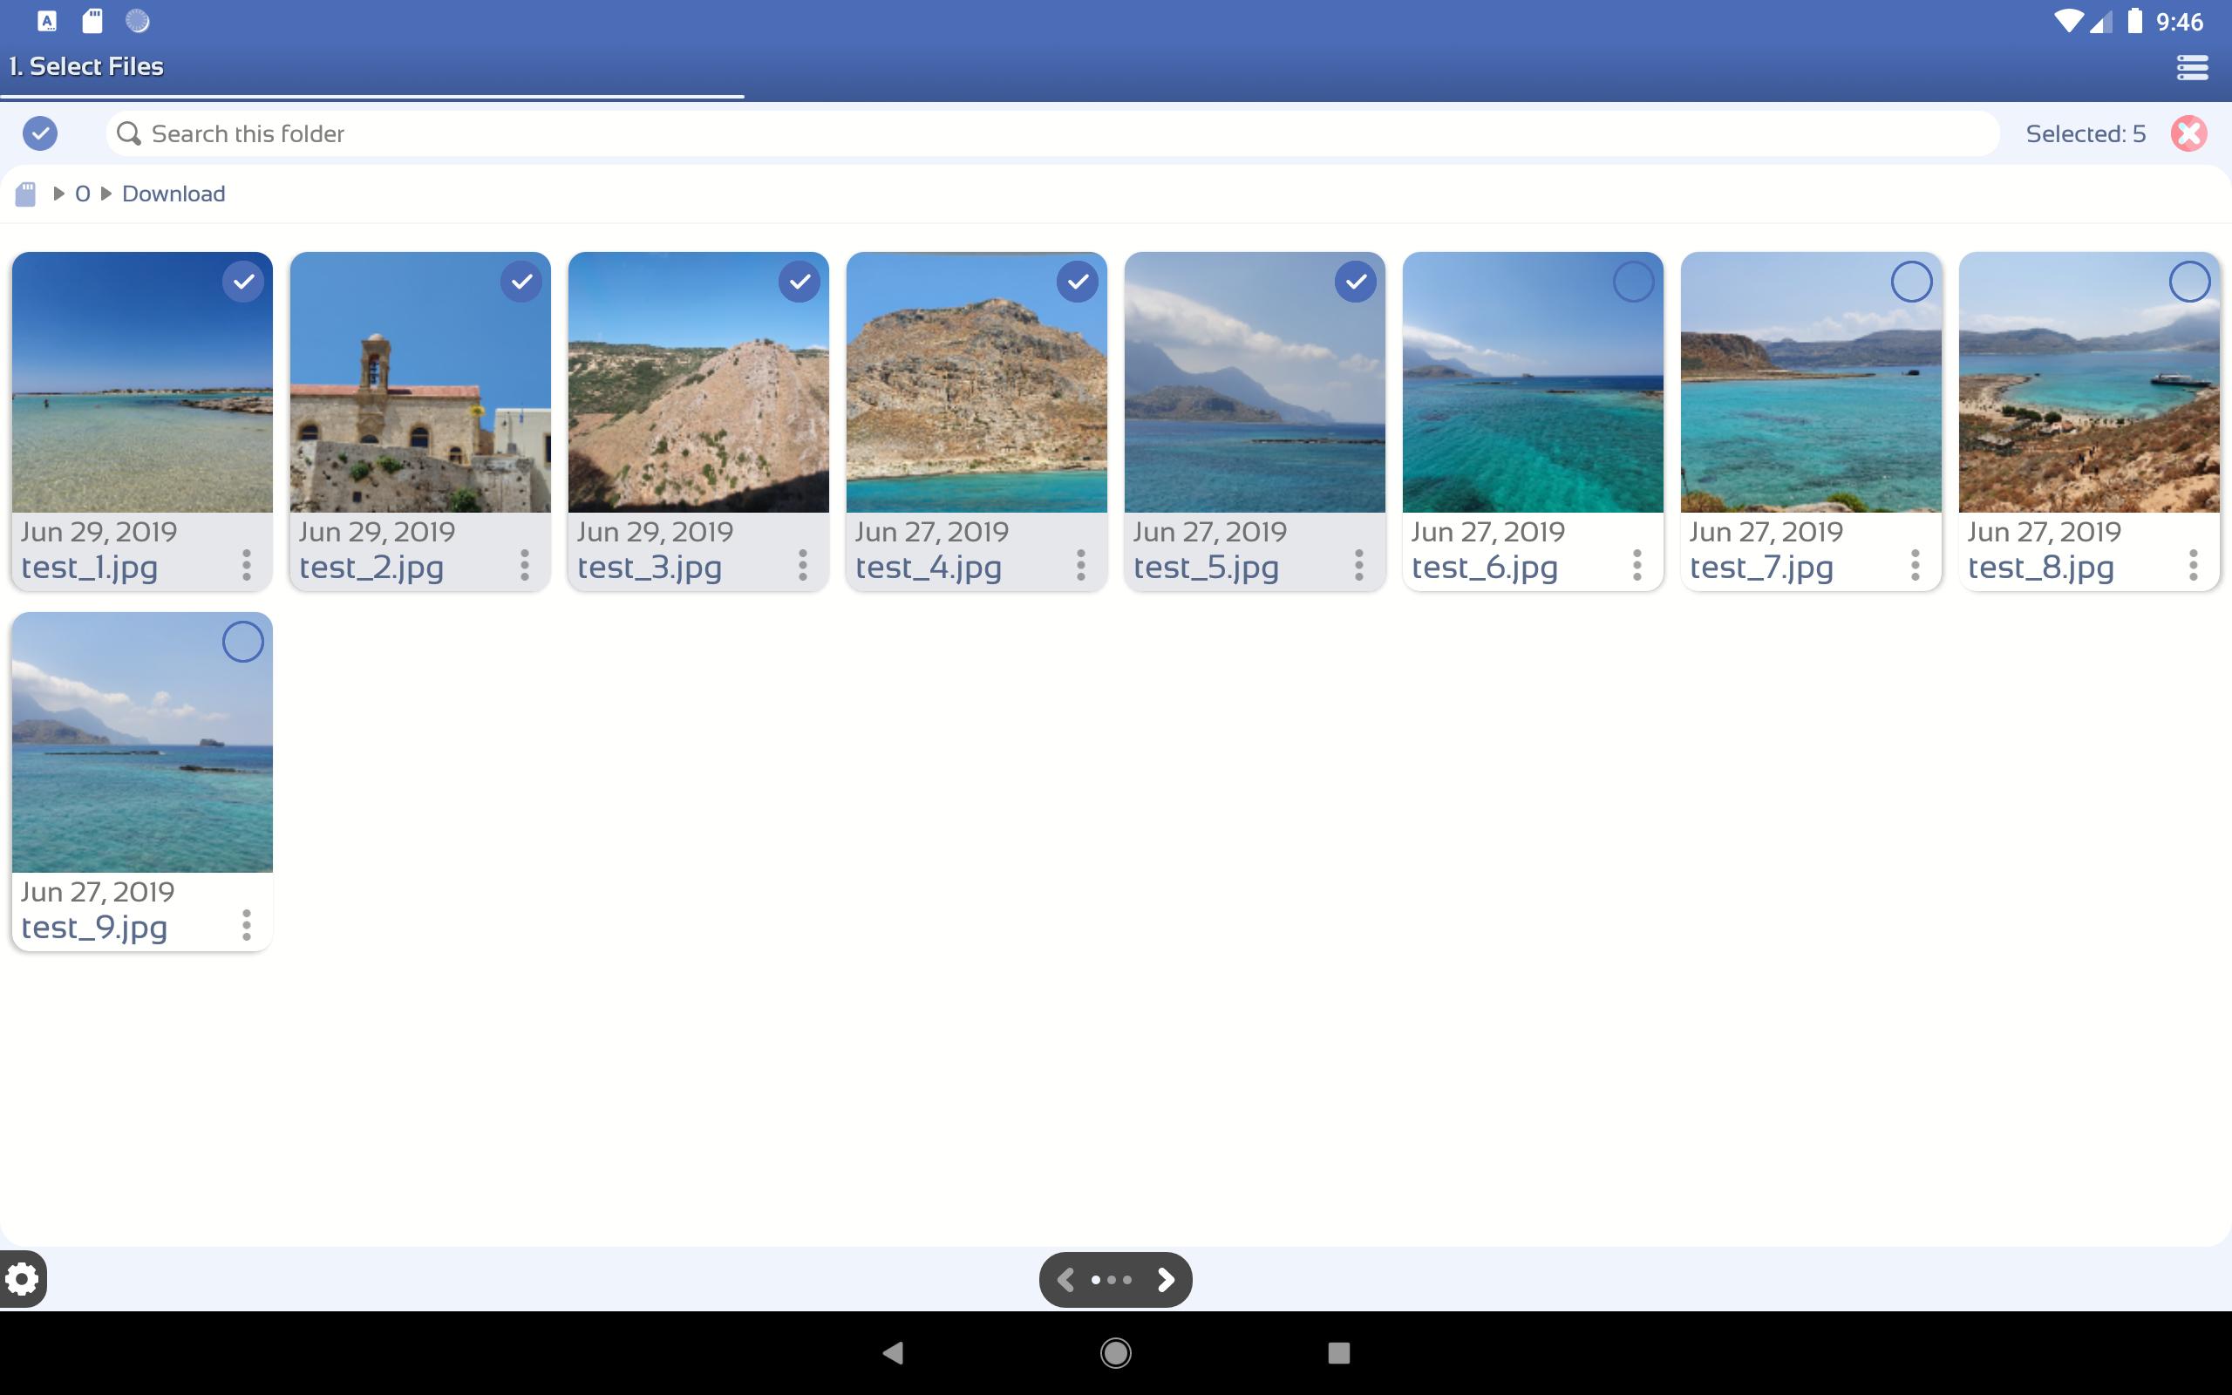Click the Selected: 5 counter label

(2086, 133)
